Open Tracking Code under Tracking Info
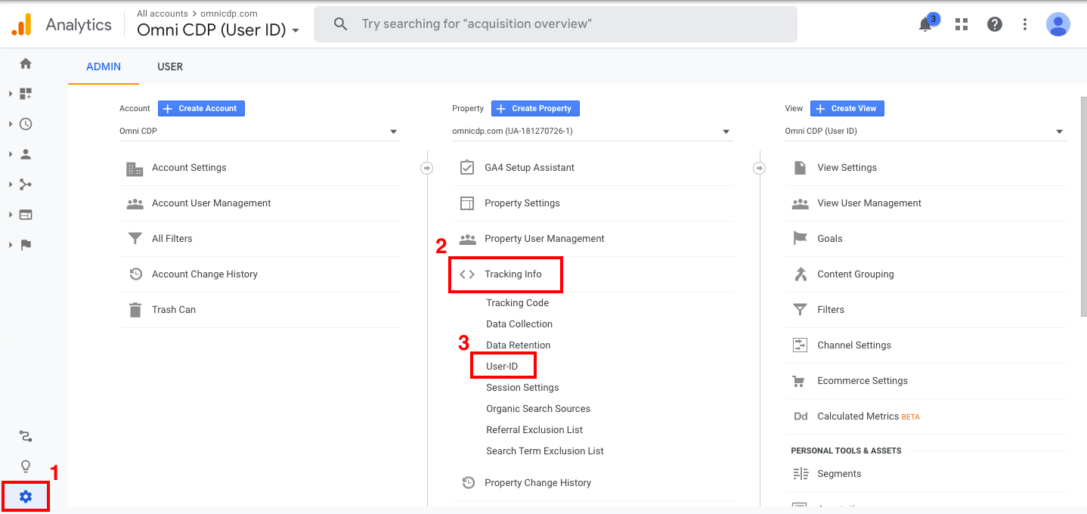 517,303
